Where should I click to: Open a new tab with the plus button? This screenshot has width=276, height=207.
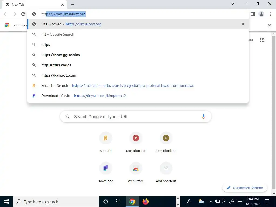tap(73, 5)
